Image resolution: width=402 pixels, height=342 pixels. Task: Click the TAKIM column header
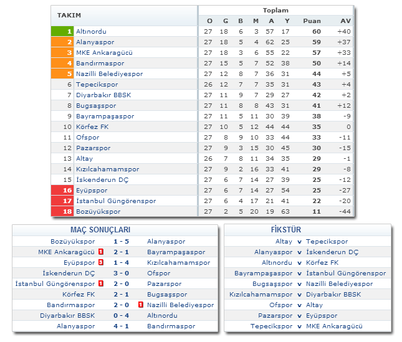tap(69, 15)
